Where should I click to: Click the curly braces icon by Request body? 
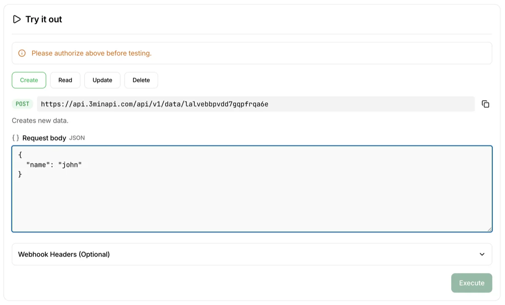(16, 138)
